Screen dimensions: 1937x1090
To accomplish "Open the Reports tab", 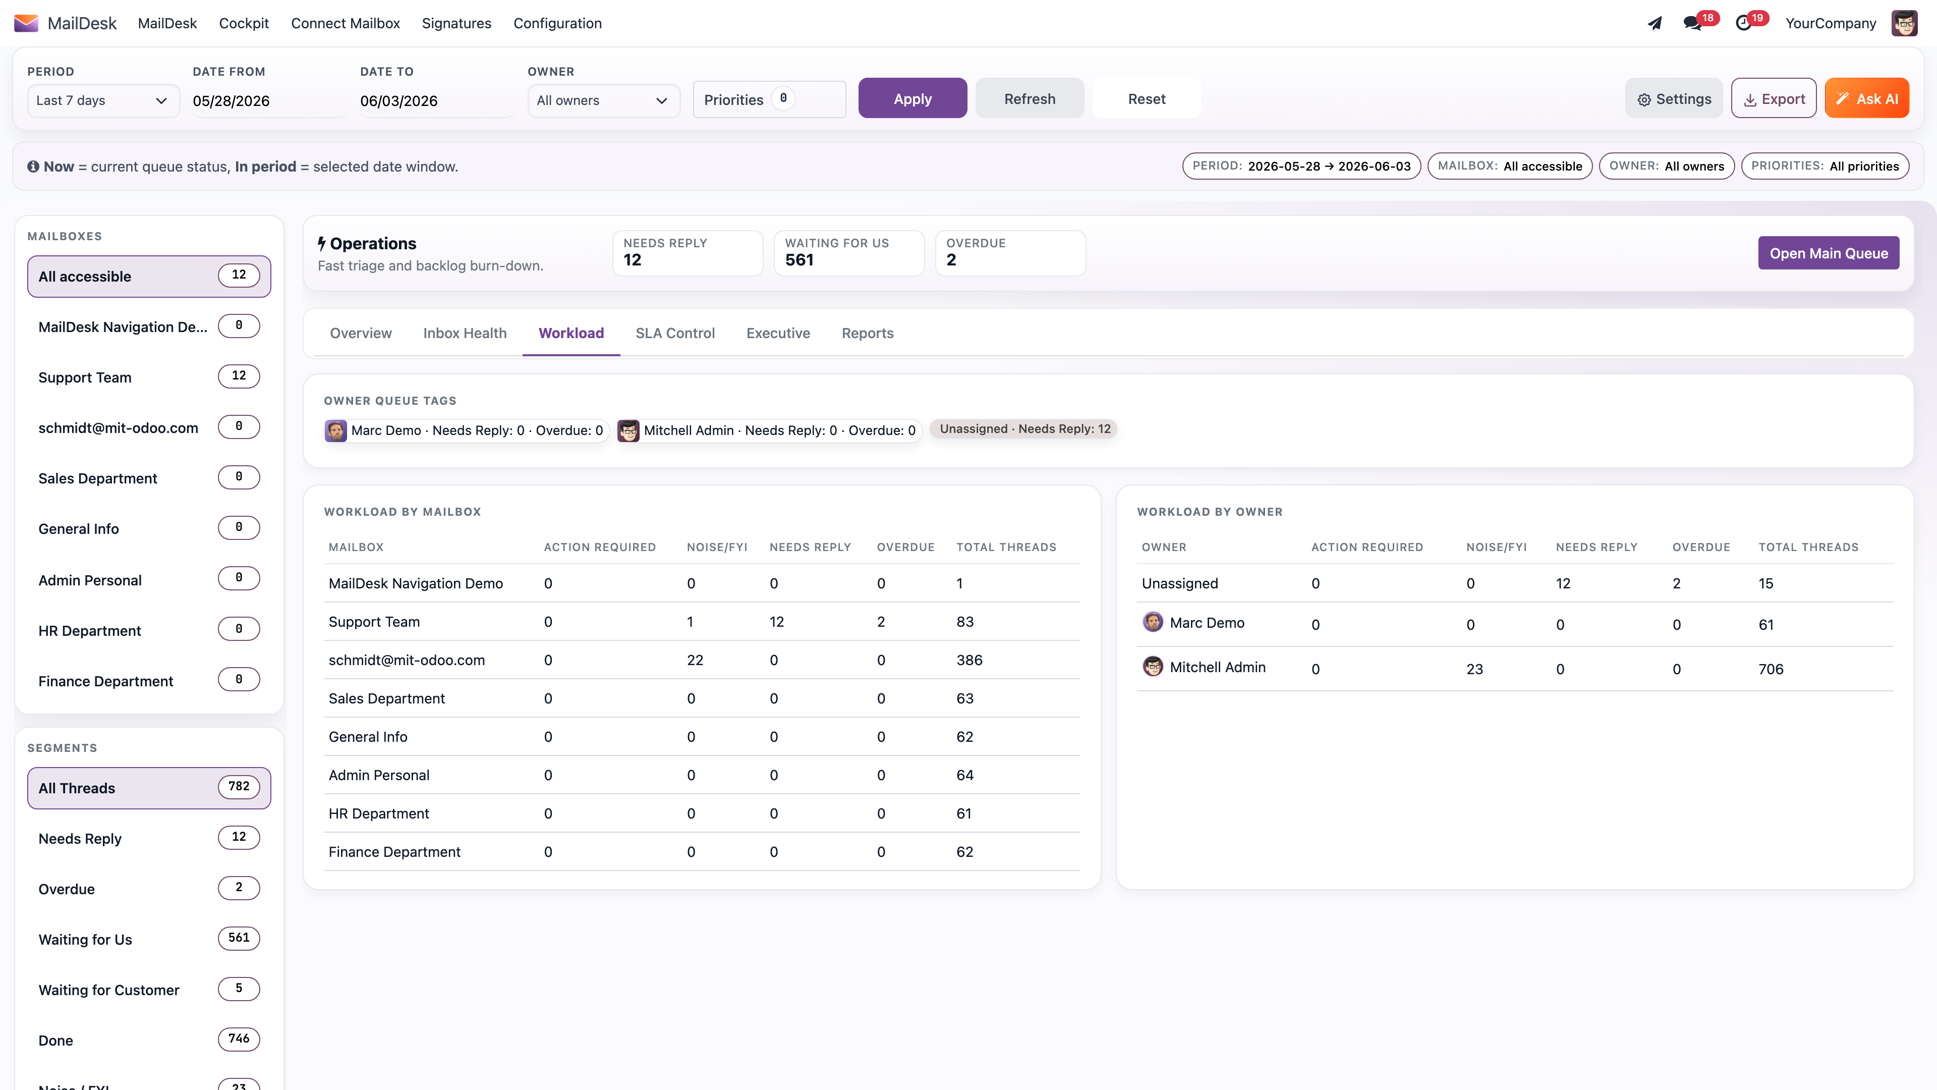I will [868, 333].
